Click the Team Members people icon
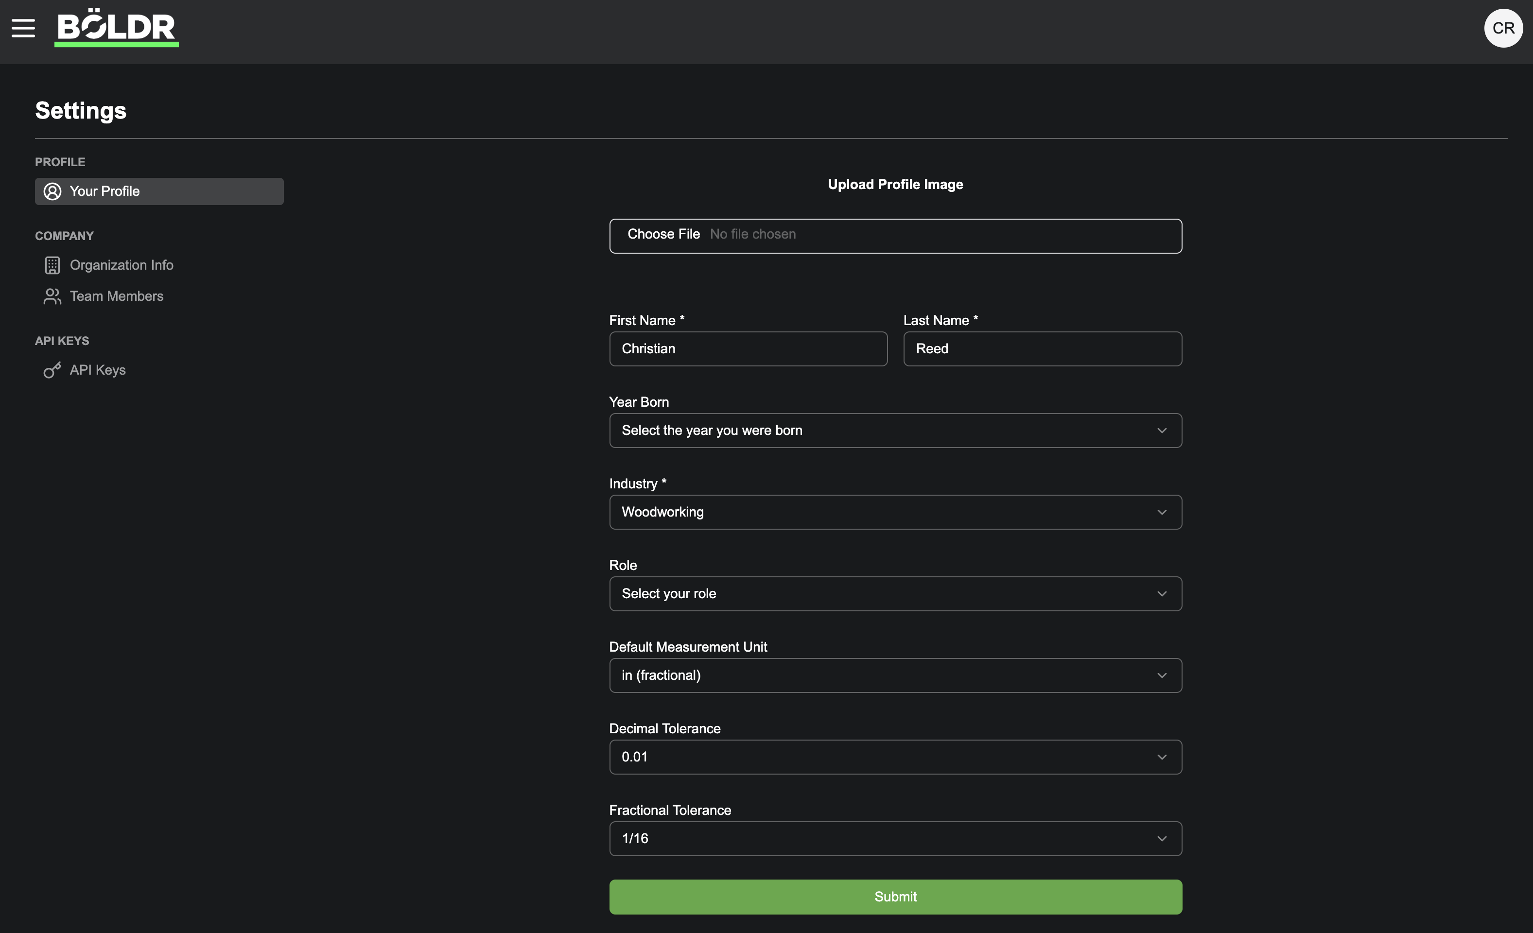The width and height of the screenshot is (1533, 933). pos(52,297)
